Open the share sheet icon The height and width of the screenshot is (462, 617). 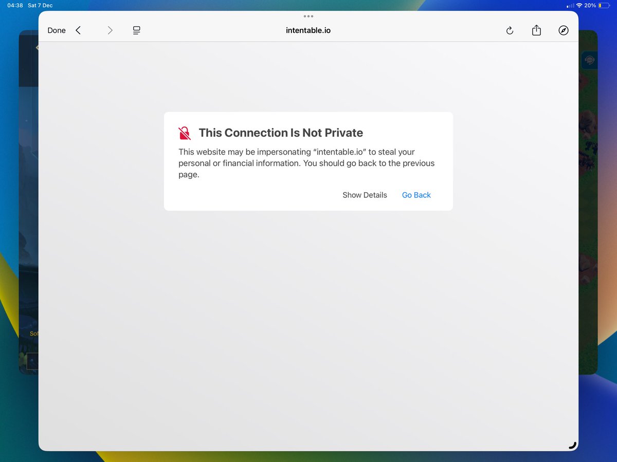point(536,30)
